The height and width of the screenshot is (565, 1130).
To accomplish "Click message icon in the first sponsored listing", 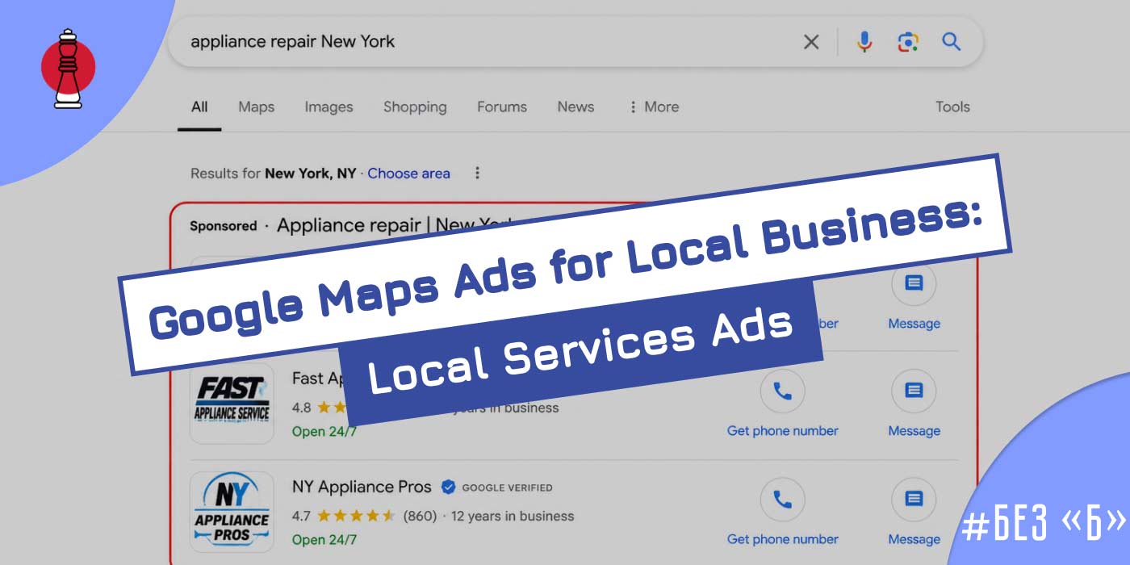I will 914,283.
